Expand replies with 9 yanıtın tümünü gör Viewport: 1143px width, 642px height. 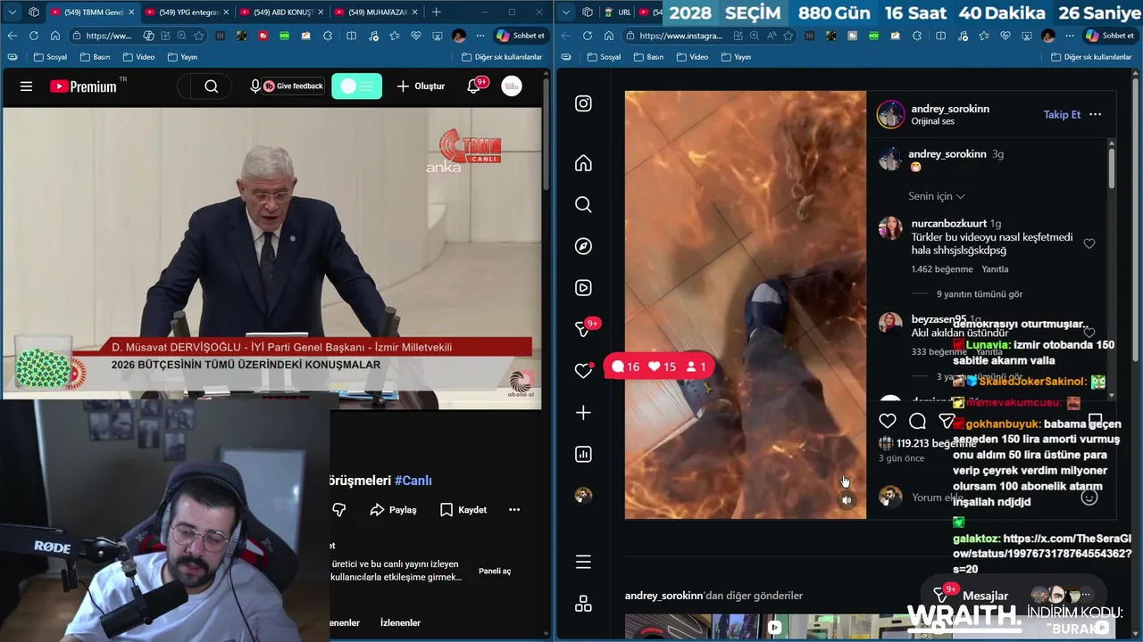979,294
